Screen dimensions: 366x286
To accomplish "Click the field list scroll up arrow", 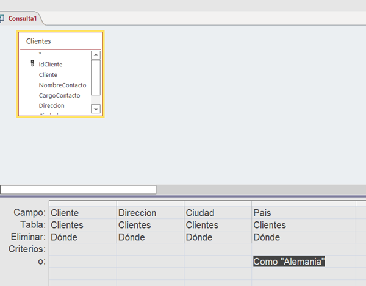I will coord(96,55).
